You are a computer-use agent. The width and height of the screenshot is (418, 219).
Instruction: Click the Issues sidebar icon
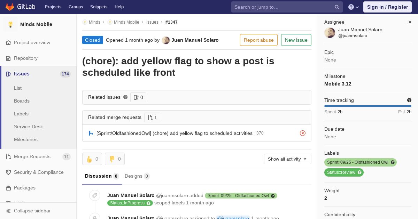pos(8,74)
